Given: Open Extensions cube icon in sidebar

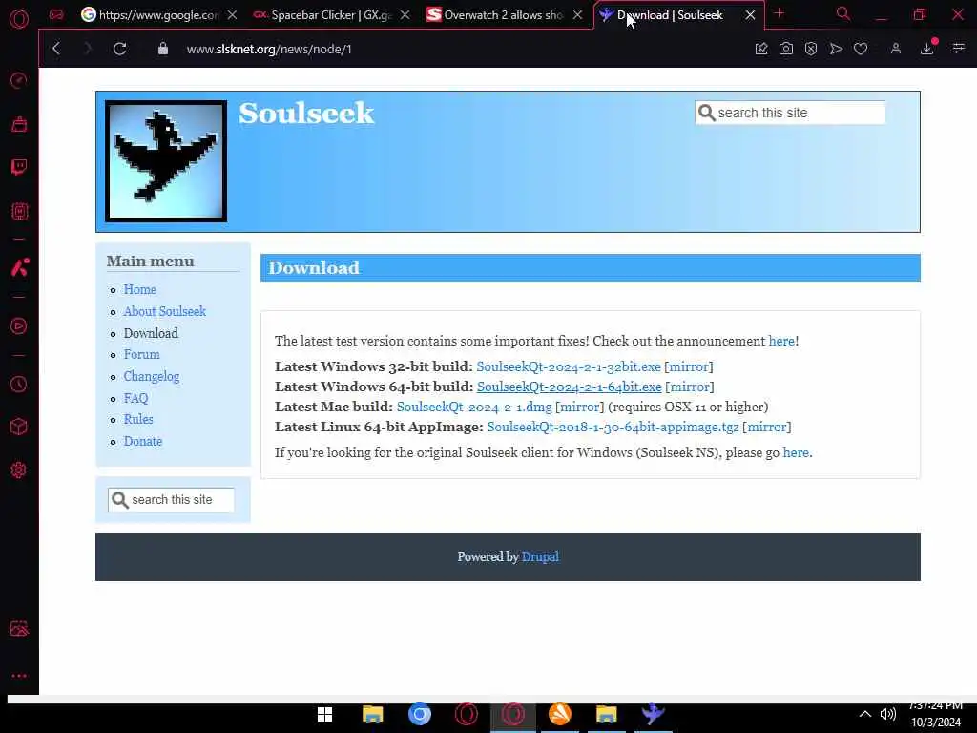Looking at the screenshot, I should pos(19,427).
